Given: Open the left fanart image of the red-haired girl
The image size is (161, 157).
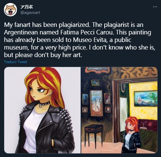Looking at the screenshot, I should [42, 110].
